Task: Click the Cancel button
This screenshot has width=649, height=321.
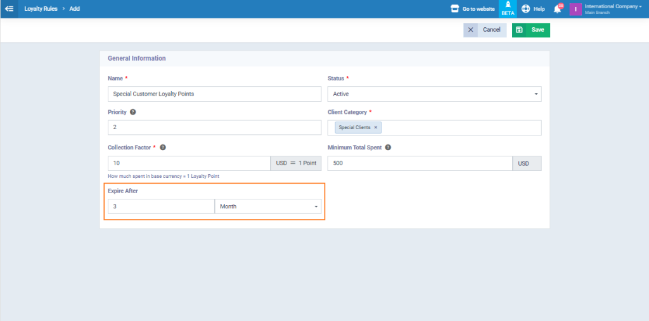Action: [485, 30]
